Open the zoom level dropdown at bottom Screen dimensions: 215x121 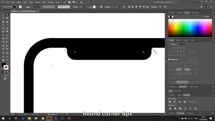tap(19, 114)
